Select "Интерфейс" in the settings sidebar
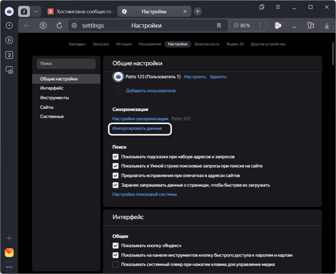The image size is (336, 274). 52,88
